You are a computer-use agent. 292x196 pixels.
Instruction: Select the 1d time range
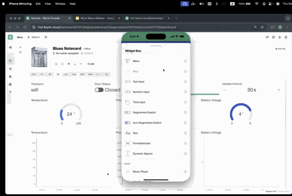(x=58, y=74)
